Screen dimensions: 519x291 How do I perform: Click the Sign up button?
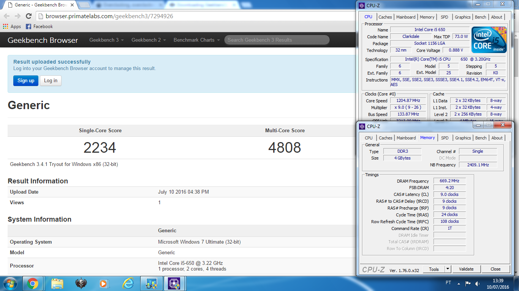[x=26, y=80]
